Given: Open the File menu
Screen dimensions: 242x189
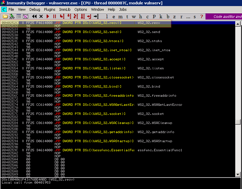Looking at the screenshot, I should pos(11,9).
